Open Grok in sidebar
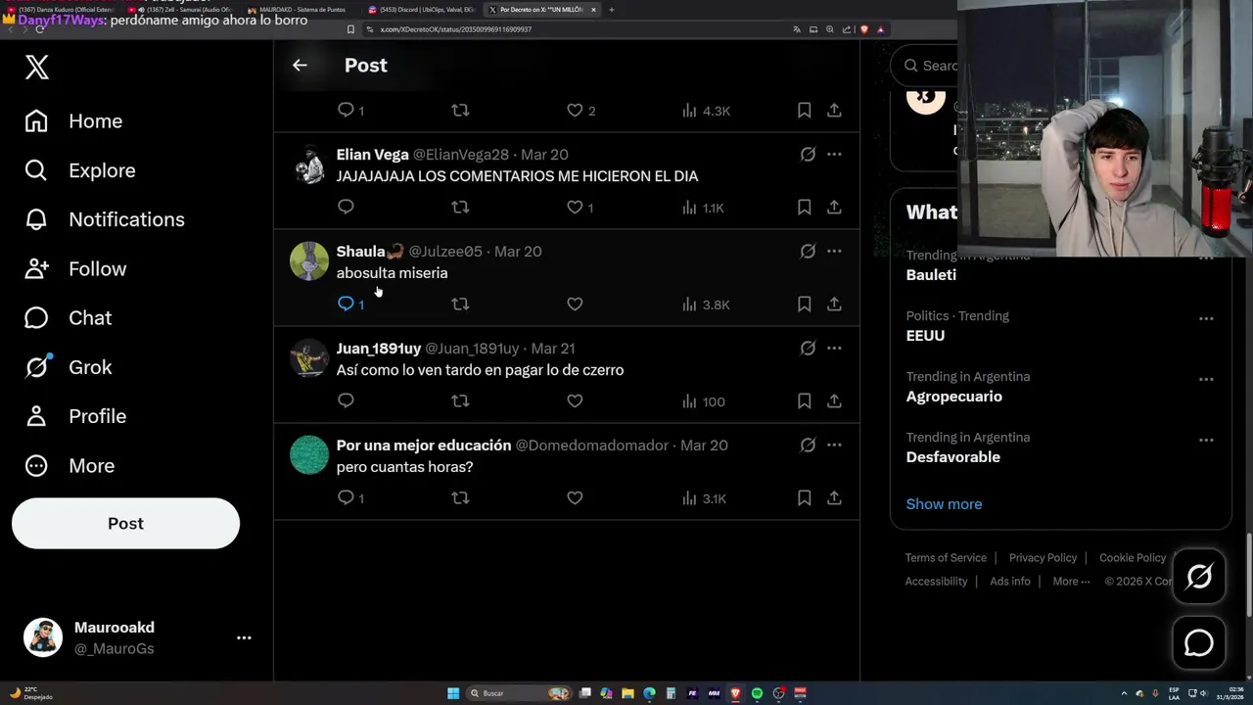The height and width of the screenshot is (705, 1253). coord(69,367)
